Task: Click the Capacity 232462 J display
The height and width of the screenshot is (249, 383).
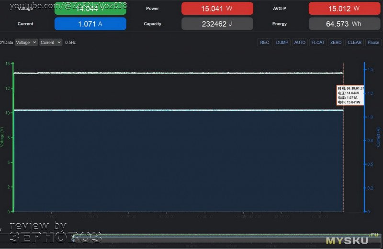Action: (x=217, y=24)
